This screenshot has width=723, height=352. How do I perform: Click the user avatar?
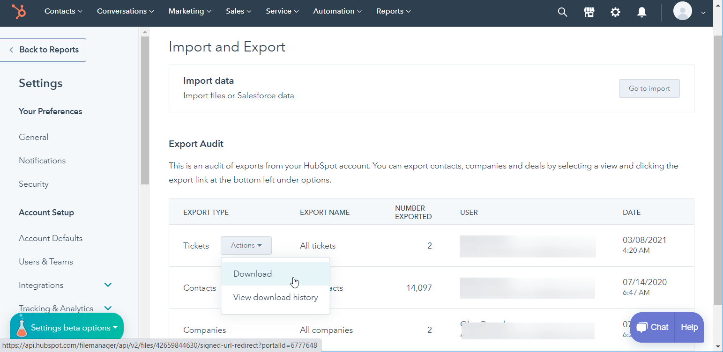683,11
